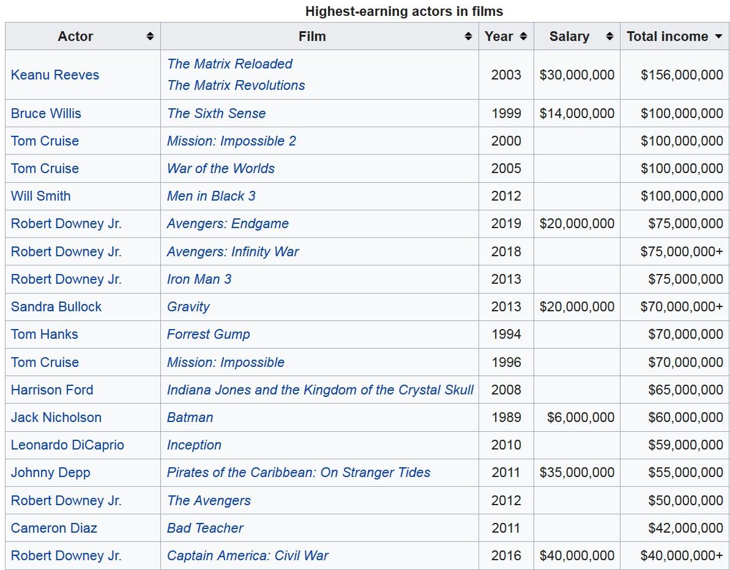This screenshot has width=730, height=570.
Task: Open Jack Nicholson actor link
Action: click(56, 417)
